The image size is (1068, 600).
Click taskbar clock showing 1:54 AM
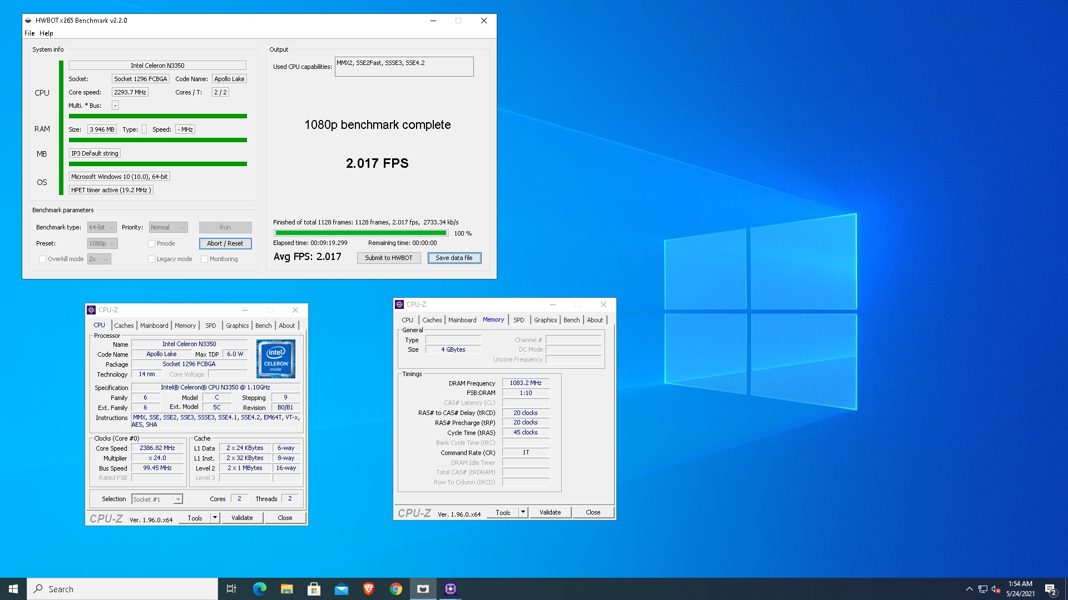tap(1020, 589)
